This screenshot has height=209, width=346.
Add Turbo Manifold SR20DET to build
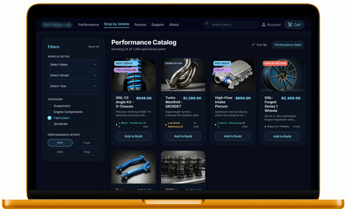[x=183, y=136]
